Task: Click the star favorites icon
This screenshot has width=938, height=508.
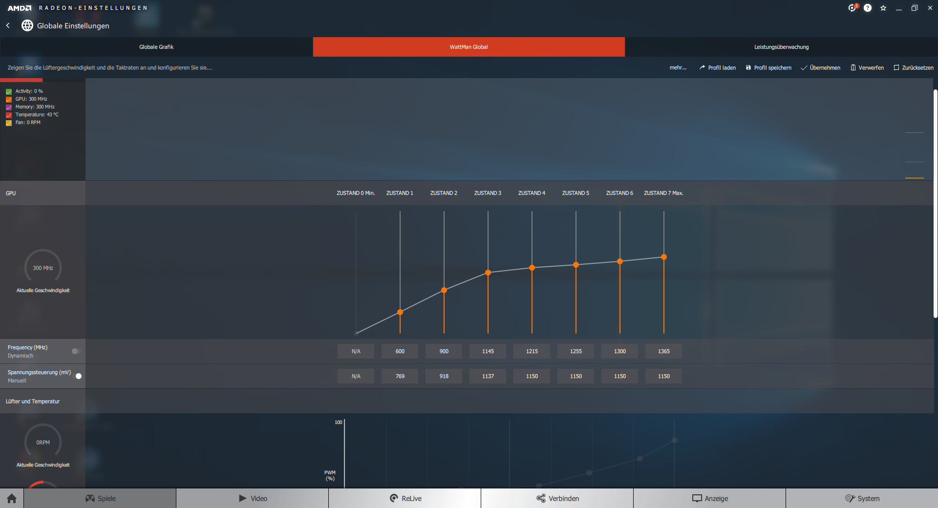Action: click(883, 8)
